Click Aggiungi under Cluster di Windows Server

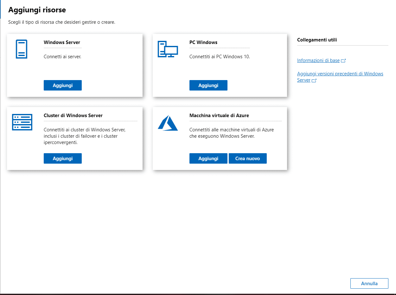pyautogui.click(x=63, y=159)
